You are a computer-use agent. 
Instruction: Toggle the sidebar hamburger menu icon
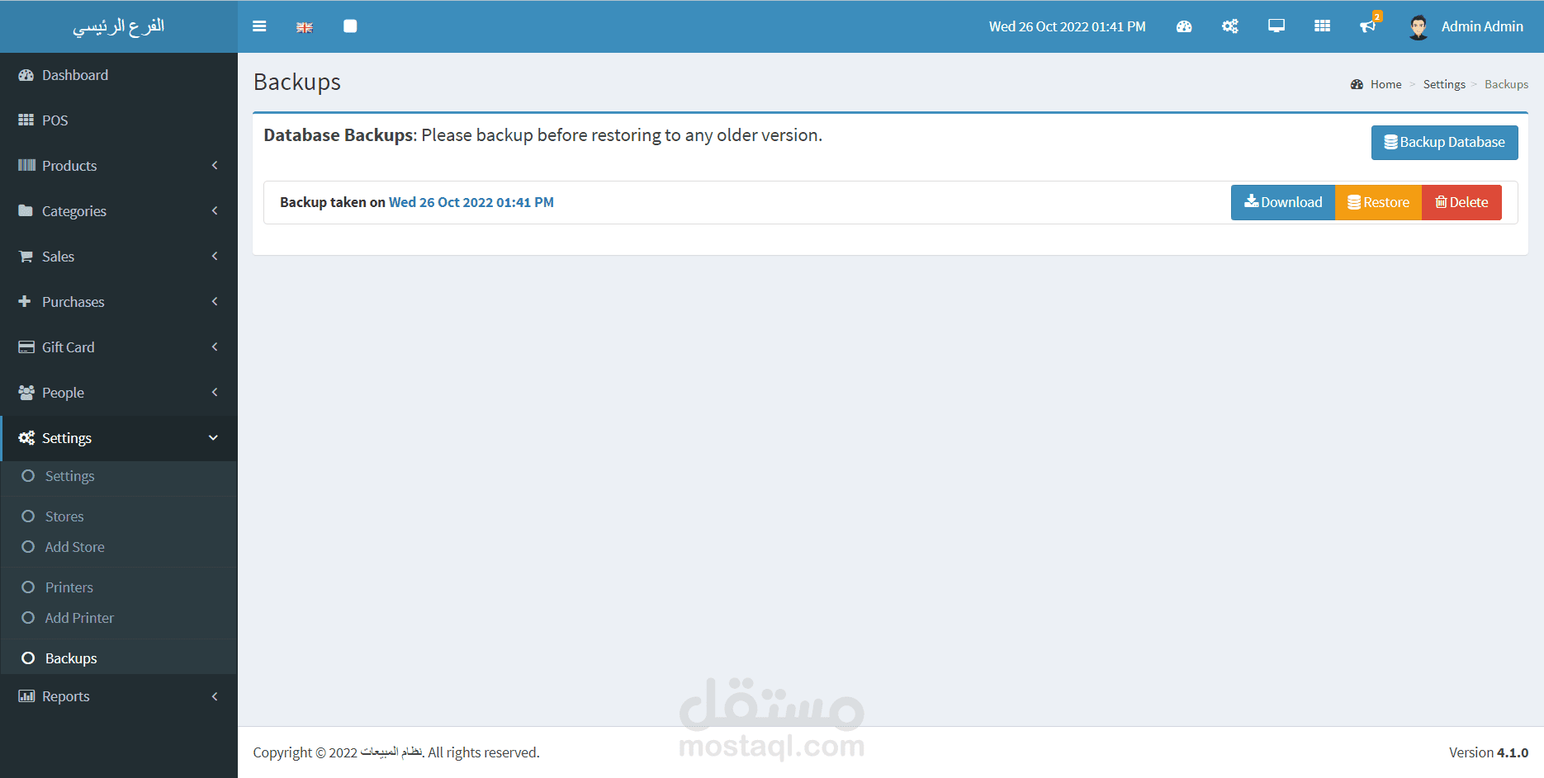tap(259, 26)
